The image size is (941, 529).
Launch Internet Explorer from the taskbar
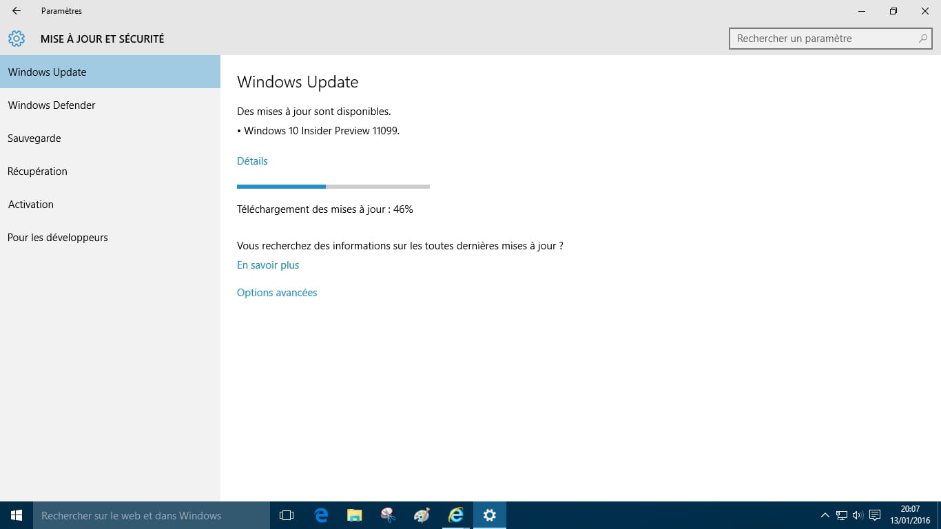tap(455, 515)
